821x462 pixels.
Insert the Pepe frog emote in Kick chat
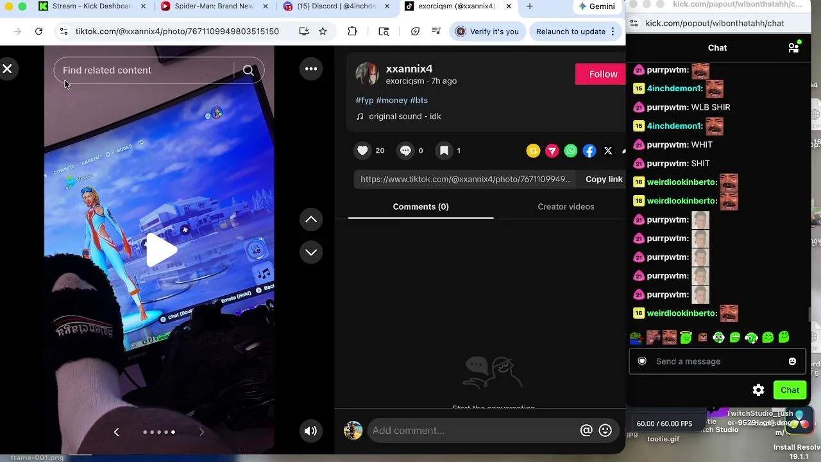point(636,338)
